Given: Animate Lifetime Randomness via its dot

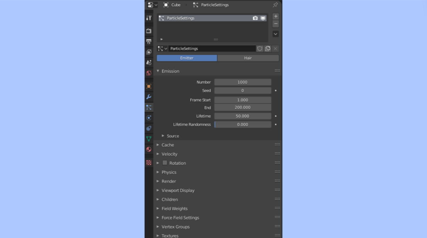Looking at the screenshot, I should (x=276, y=125).
